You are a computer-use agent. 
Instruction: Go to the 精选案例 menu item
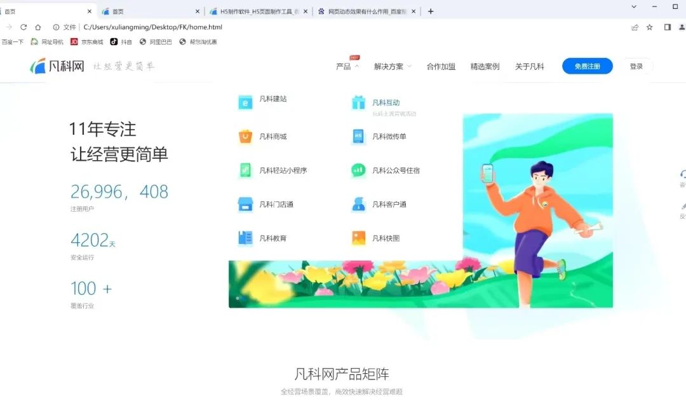[485, 67]
